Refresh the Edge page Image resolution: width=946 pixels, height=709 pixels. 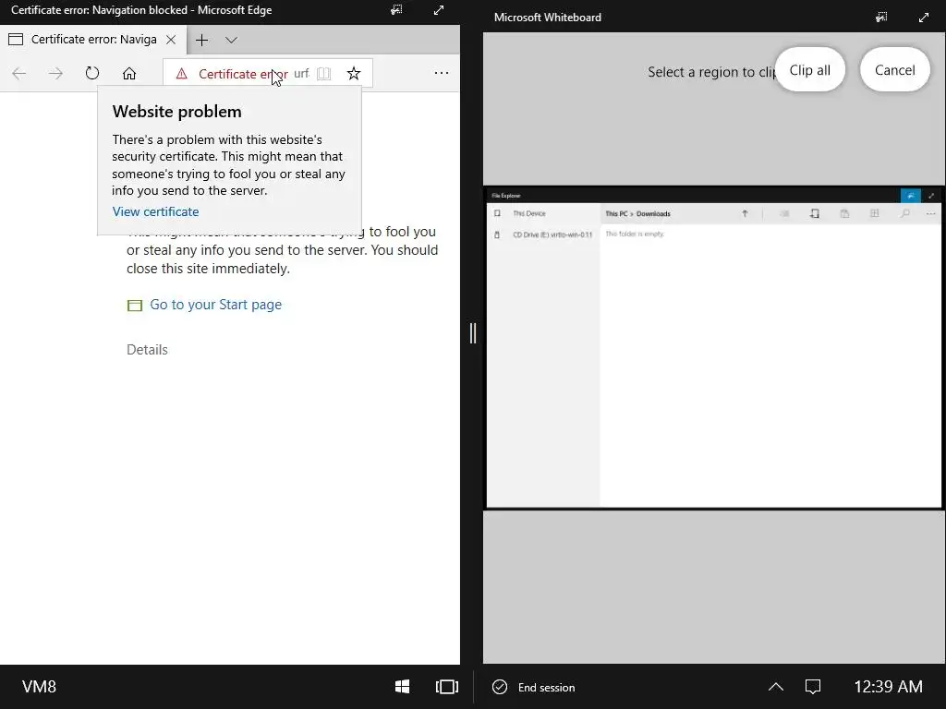point(92,74)
